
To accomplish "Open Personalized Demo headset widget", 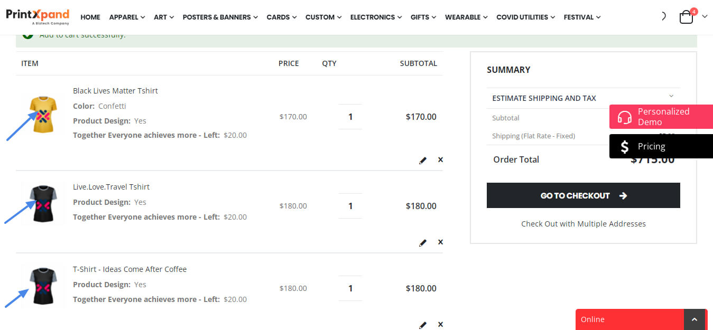I will pos(661,117).
